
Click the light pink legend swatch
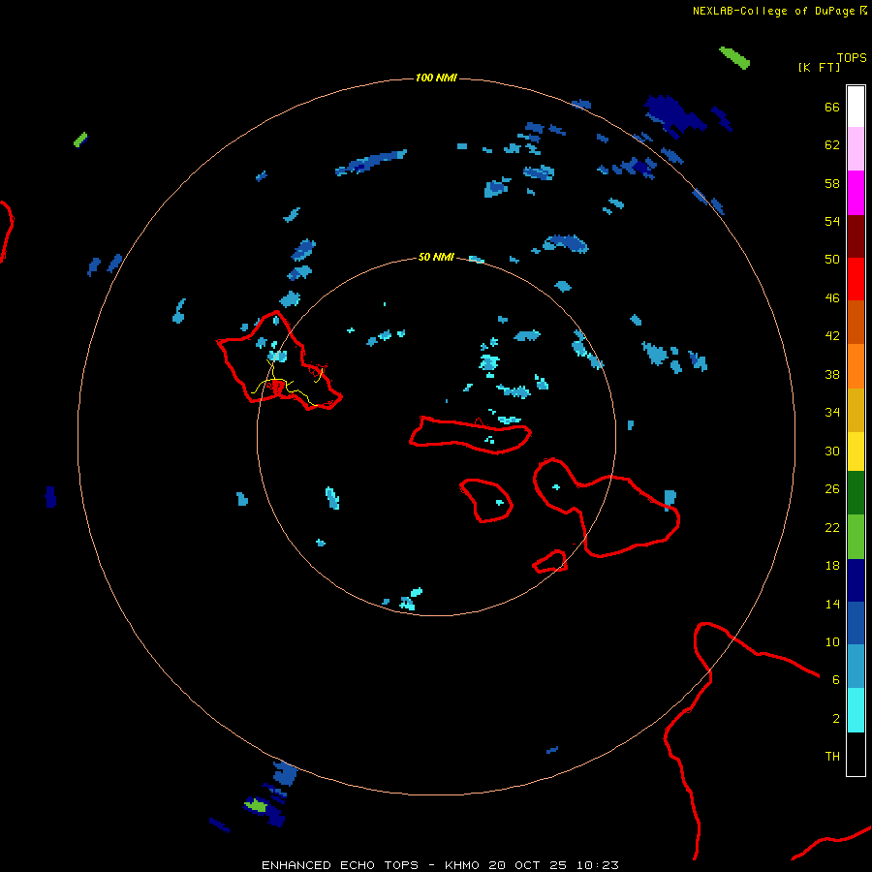point(856,149)
